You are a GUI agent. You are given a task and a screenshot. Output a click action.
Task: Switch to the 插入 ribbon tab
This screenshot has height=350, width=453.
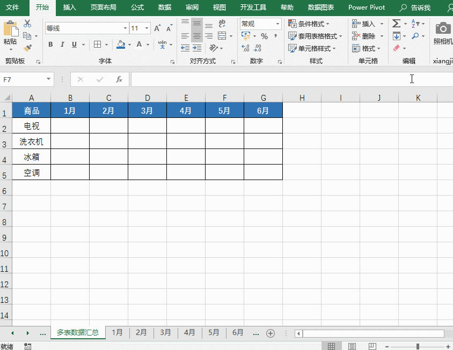pyautogui.click(x=69, y=8)
